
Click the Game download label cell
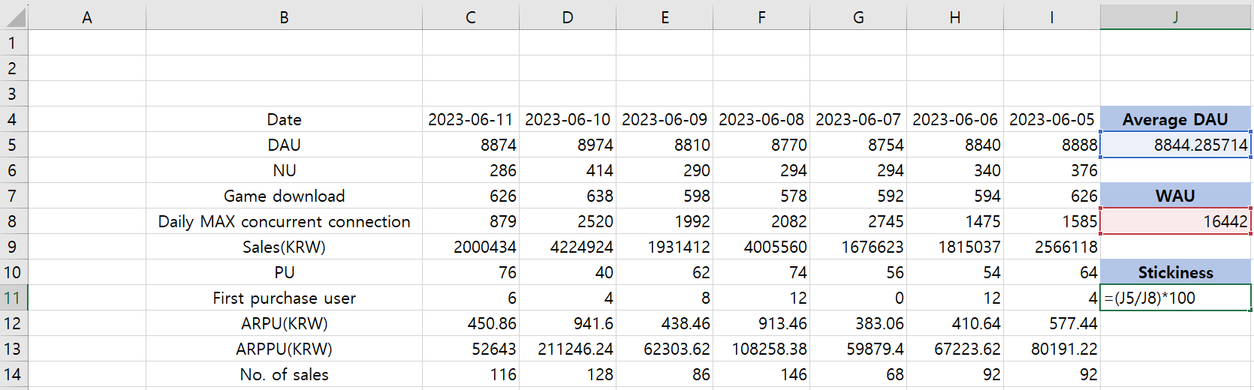coord(284,196)
